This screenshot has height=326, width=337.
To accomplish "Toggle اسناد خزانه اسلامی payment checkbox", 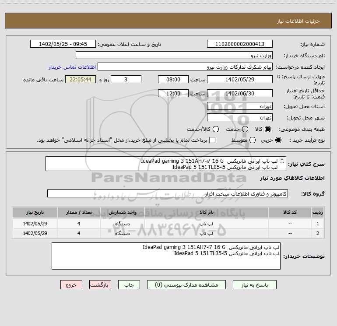I will [212, 140].
